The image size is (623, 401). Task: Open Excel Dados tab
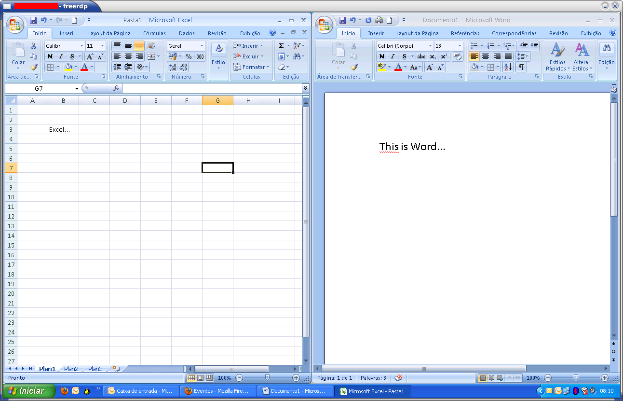pos(187,33)
